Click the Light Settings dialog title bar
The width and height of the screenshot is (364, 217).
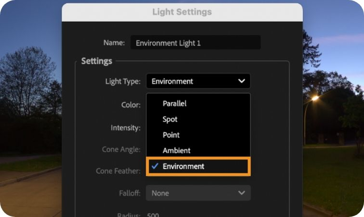click(182, 12)
